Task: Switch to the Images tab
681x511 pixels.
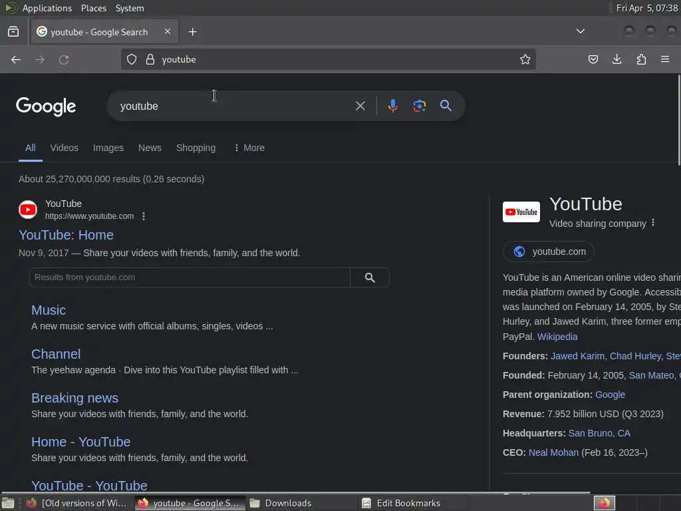Action: [108, 148]
